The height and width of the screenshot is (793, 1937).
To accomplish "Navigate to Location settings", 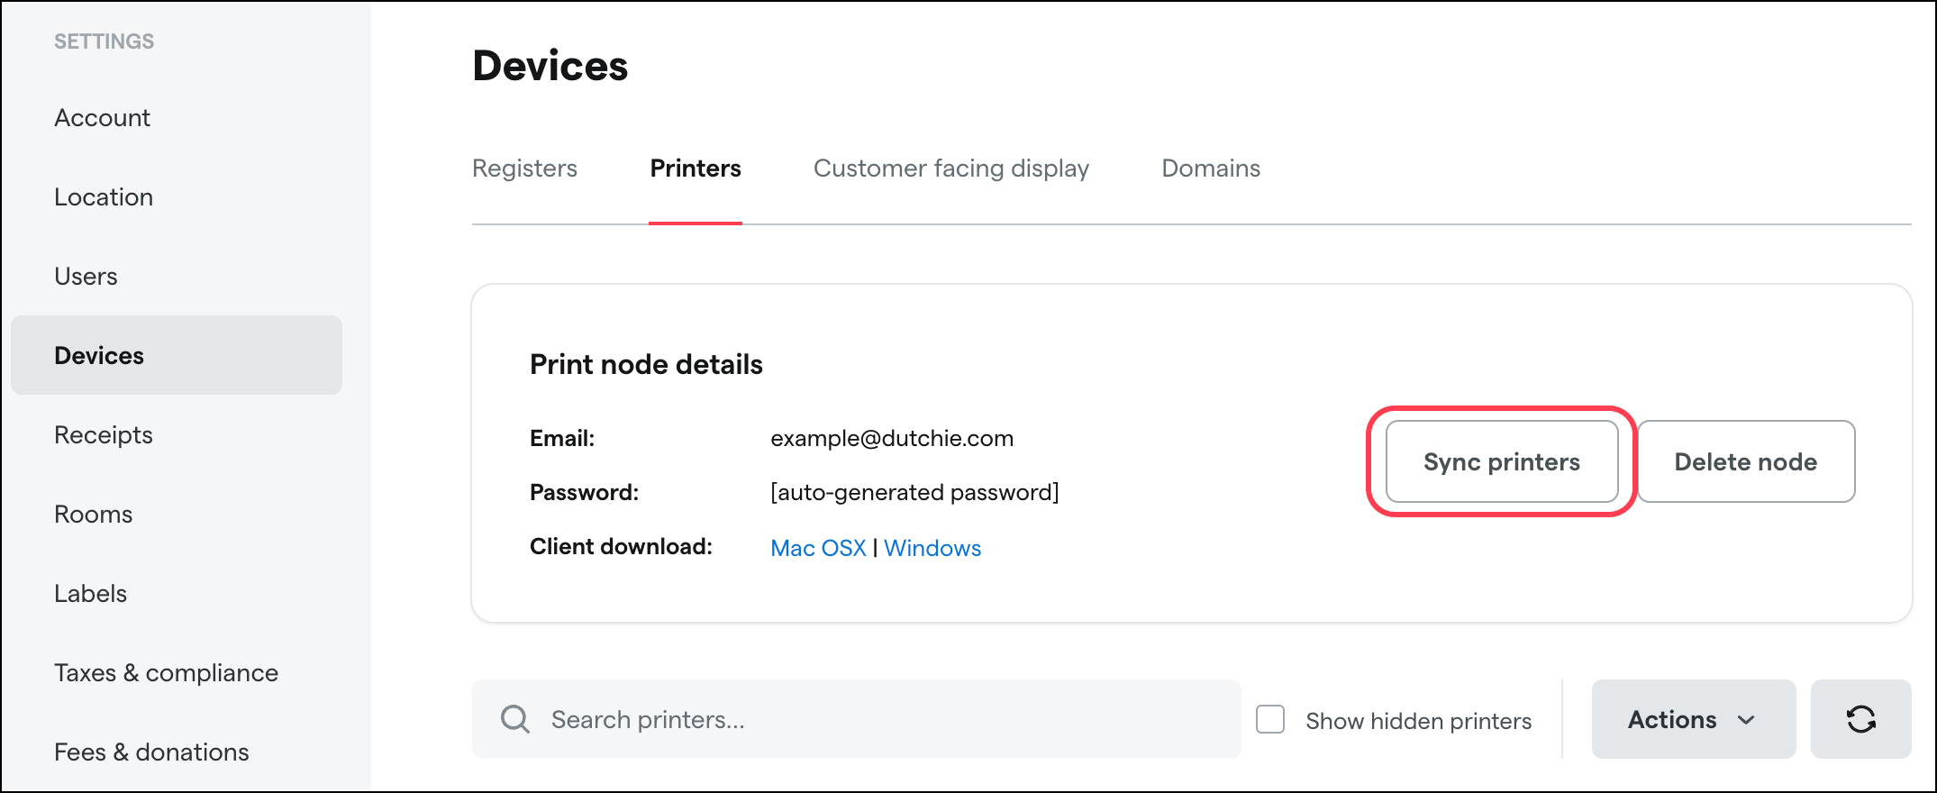I will coord(104,197).
